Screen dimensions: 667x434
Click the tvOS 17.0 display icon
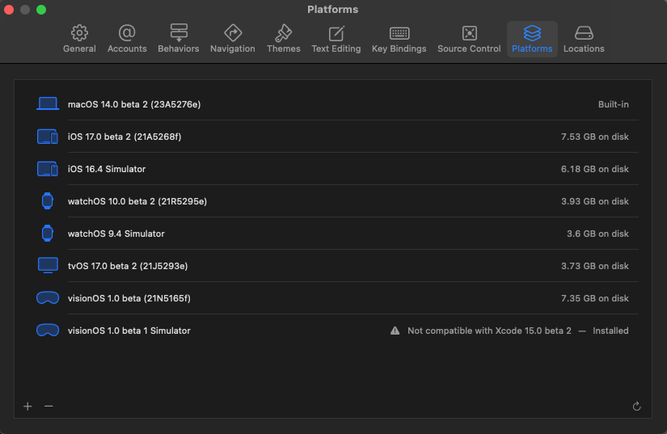[48, 266]
